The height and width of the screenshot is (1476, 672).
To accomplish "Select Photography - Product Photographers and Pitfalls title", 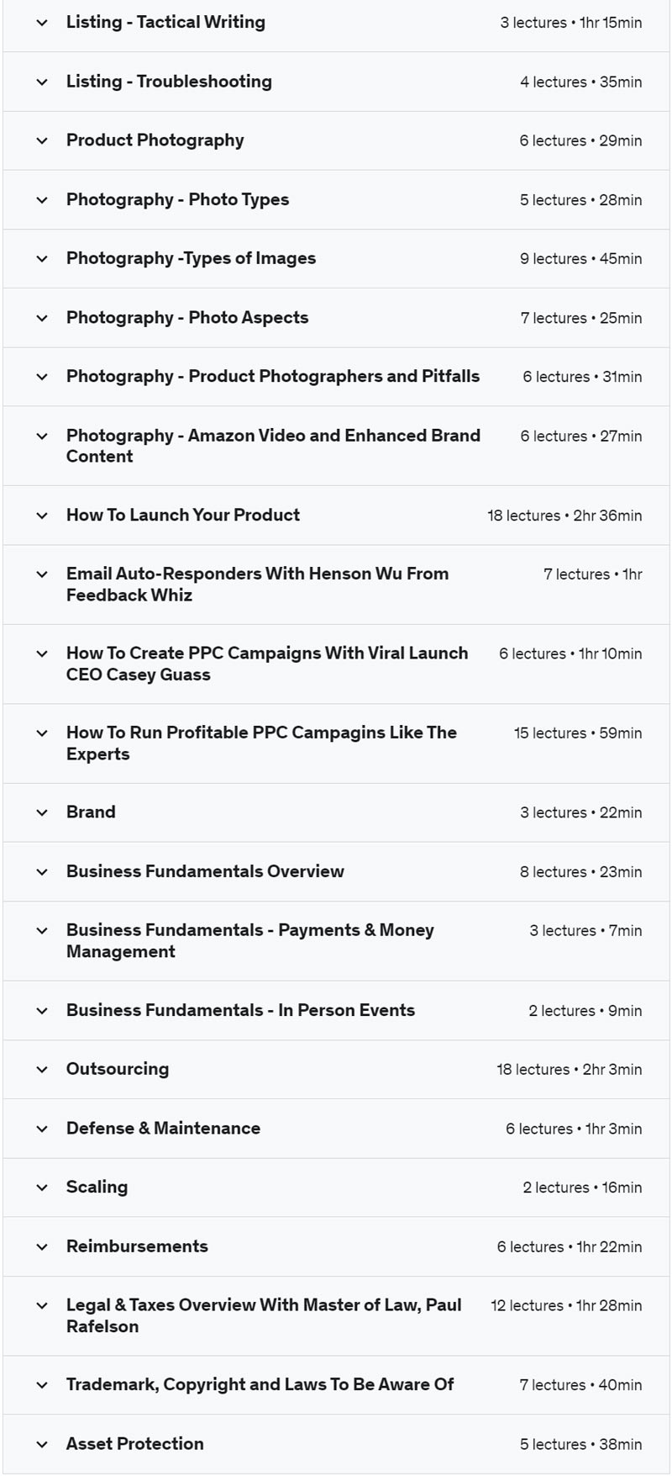I will pos(273,377).
